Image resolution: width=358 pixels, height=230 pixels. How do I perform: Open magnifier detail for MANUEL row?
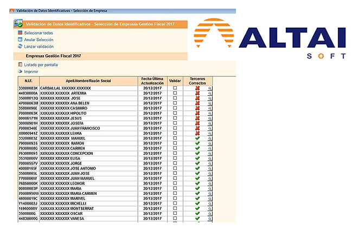click(209, 139)
